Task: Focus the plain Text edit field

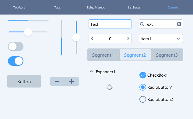Action: coord(110,24)
